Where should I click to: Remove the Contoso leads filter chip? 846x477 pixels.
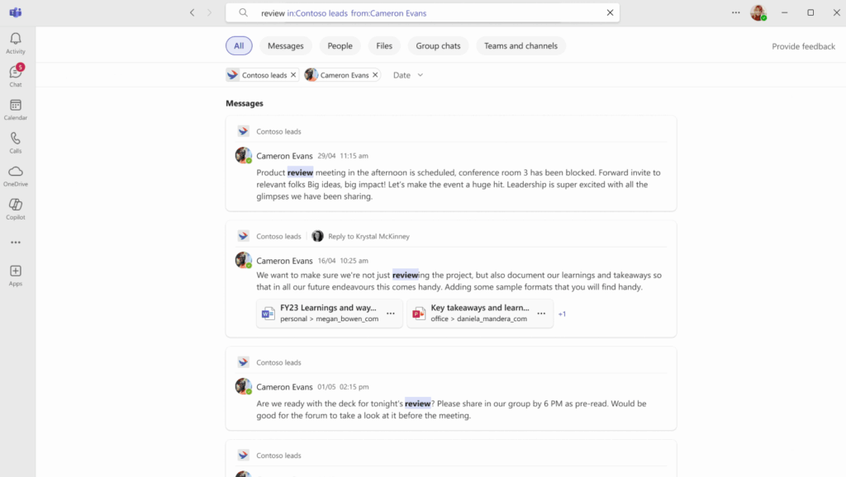pyautogui.click(x=293, y=75)
